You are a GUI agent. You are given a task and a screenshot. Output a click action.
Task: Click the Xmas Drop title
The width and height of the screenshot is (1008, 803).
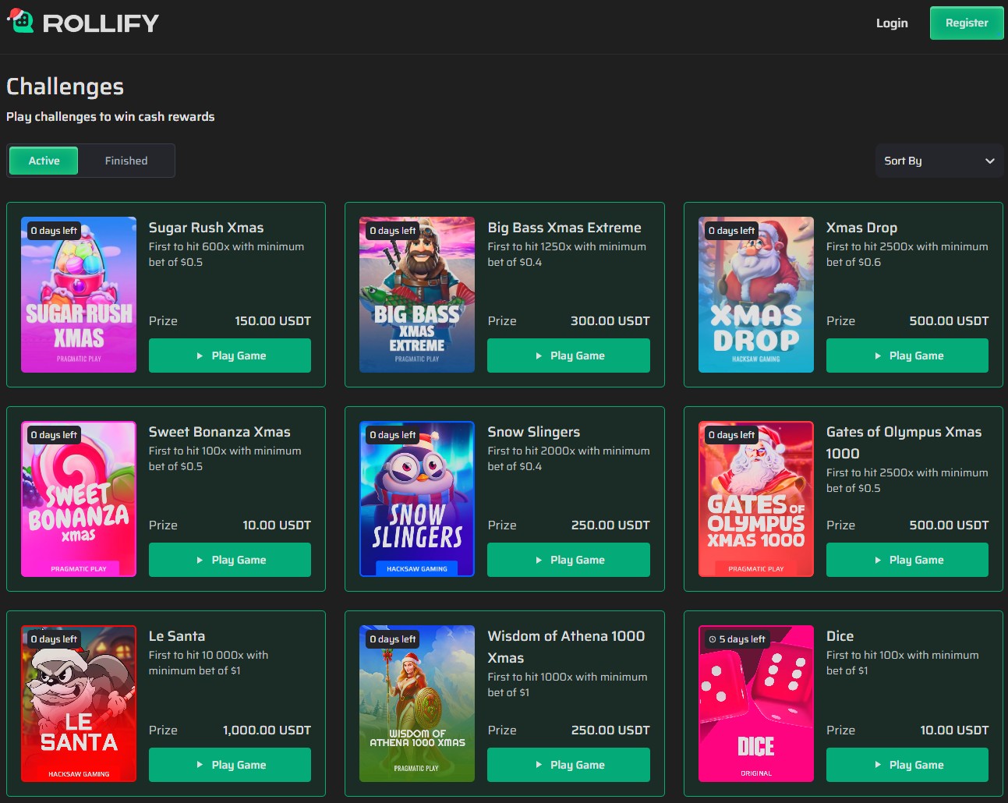coord(861,228)
